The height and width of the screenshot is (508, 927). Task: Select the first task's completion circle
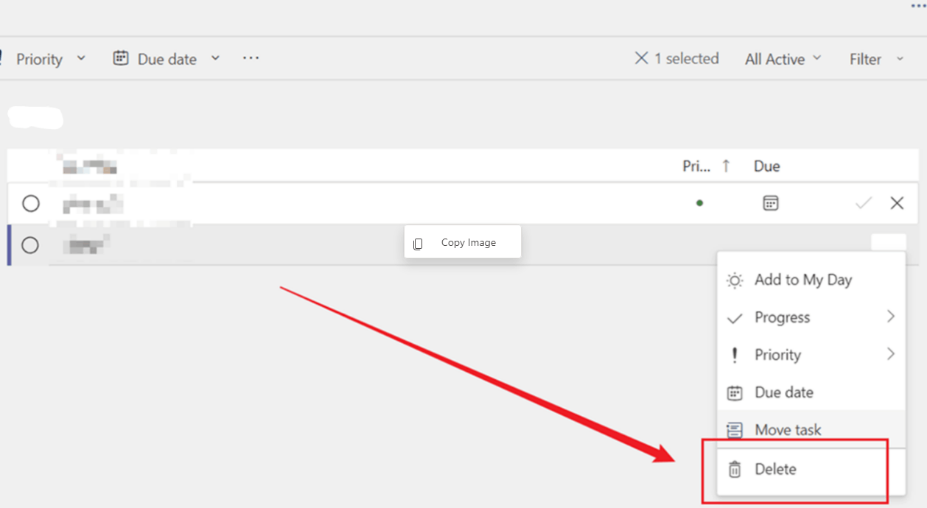[x=30, y=203]
